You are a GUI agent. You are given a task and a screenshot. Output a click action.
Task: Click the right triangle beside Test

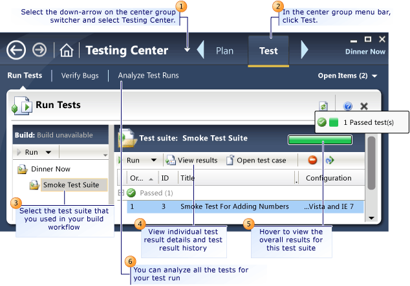coord(305,50)
